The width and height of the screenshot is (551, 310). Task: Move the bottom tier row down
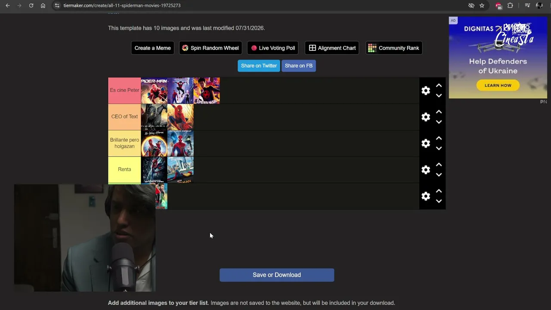pos(439,201)
